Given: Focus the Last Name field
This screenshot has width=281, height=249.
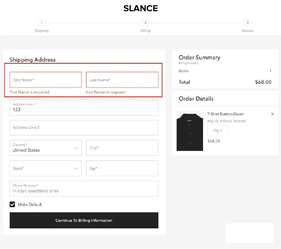Looking at the screenshot, I should tap(122, 80).
